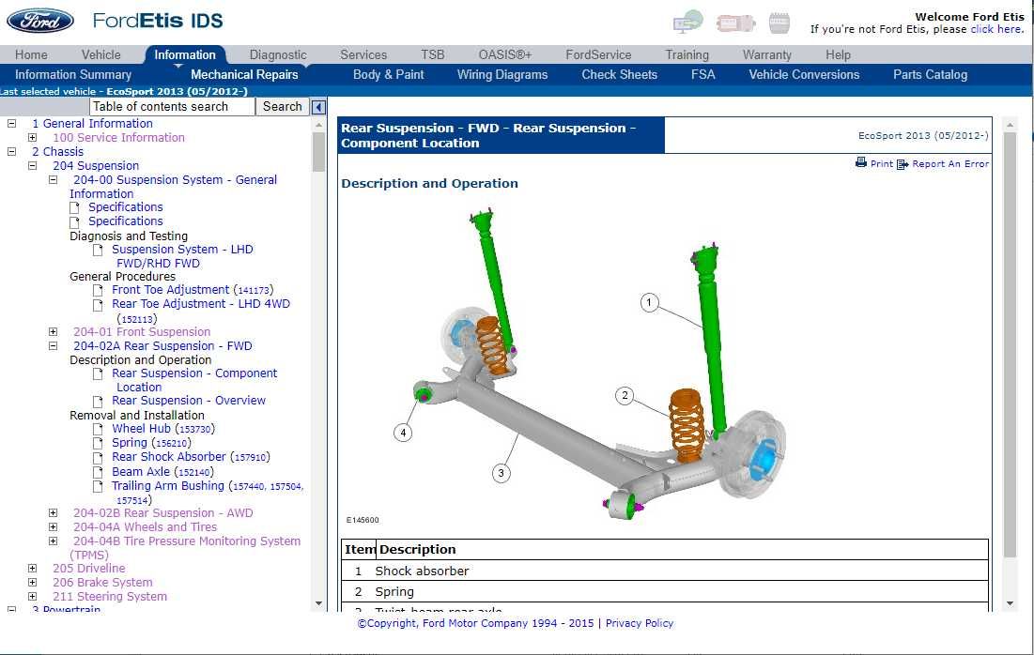
Task: Open the Privacy Policy link
Action: pyautogui.click(x=639, y=623)
